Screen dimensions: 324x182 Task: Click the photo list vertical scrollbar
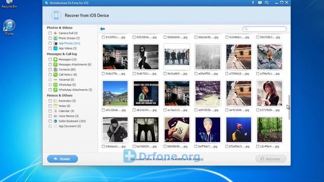[289, 107]
